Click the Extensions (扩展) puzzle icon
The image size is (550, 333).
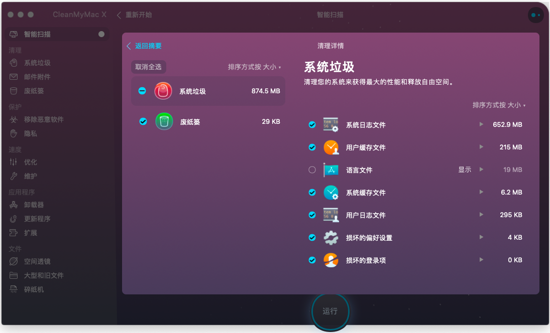click(x=14, y=233)
